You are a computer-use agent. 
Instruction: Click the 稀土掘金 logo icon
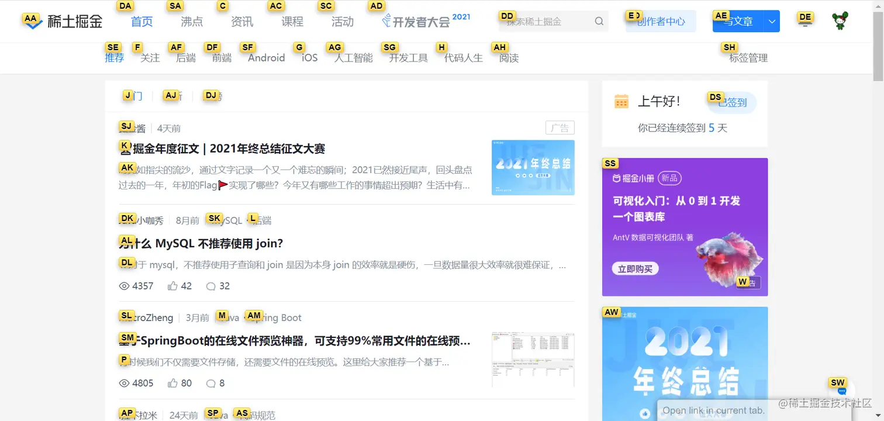32,22
